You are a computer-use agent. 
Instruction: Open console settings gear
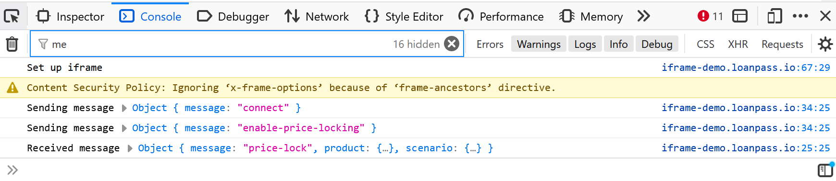[825, 44]
